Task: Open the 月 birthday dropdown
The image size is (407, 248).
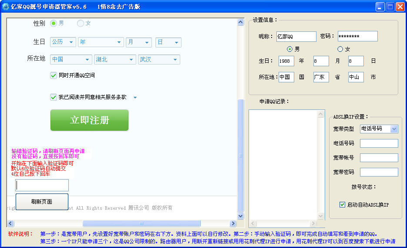Action: (x=139, y=42)
